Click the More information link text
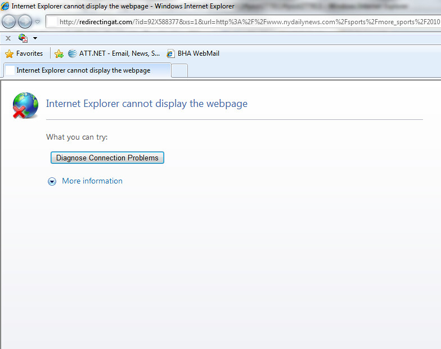The height and width of the screenshot is (349, 441). [92, 181]
